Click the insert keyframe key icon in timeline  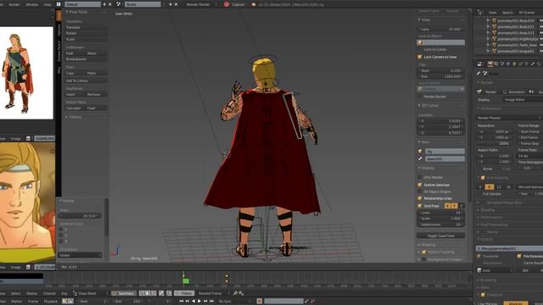[x=306, y=302]
